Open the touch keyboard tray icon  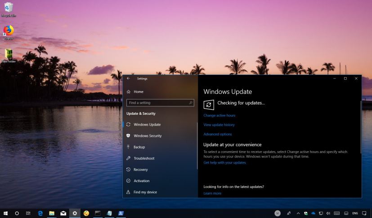[336, 213]
